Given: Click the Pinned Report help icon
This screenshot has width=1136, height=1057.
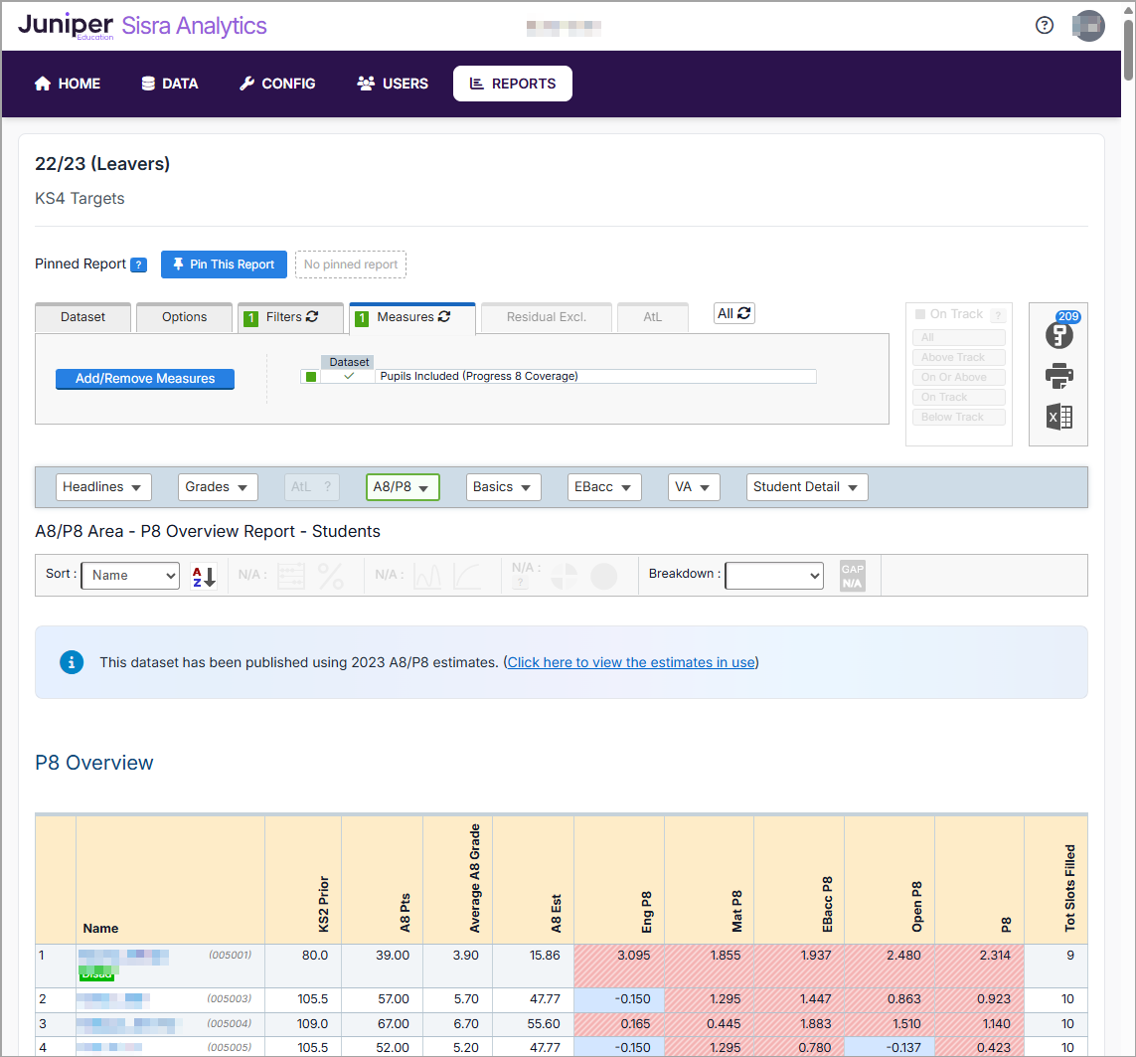Looking at the screenshot, I should coord(139,264).
